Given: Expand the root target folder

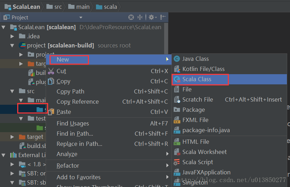Looking at the screenshot, I should pyautogui.click(x=12, y=137).
